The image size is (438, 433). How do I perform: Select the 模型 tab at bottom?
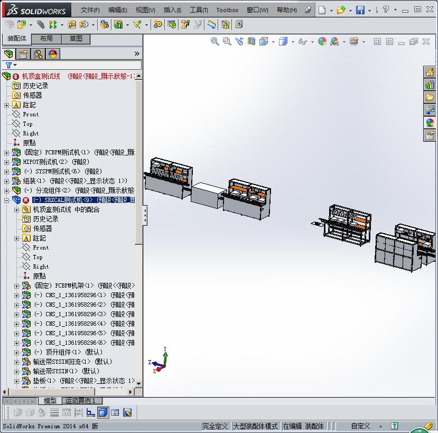pyautogui.click(x=50, y=401)
